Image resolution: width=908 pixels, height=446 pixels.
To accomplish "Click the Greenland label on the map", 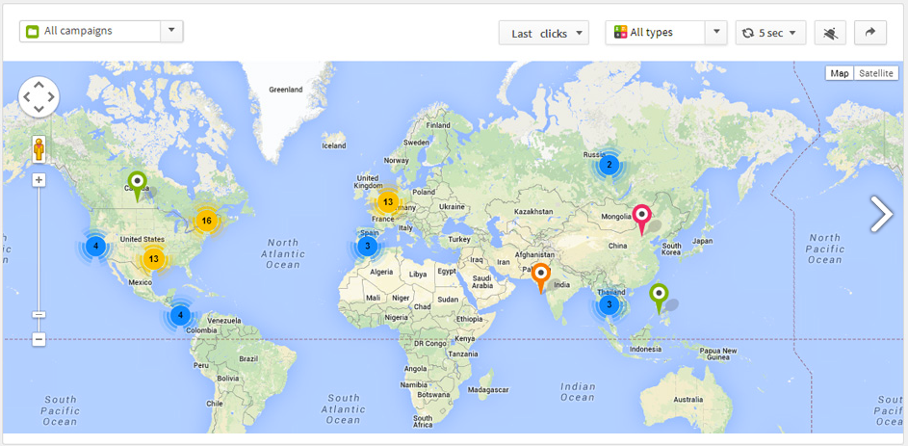I will 285,90.
